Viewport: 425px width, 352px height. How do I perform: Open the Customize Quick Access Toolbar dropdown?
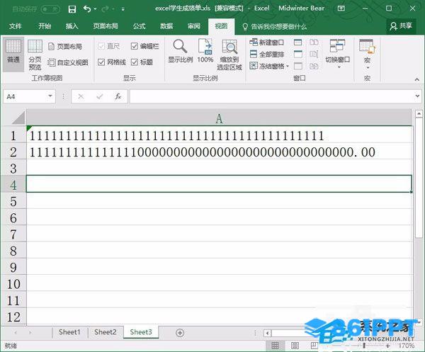tap(123, 9)
